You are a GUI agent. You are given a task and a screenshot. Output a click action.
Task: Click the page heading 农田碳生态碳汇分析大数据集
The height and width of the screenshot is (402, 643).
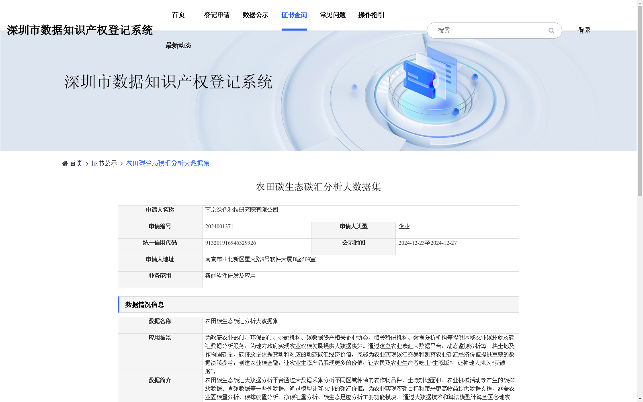[x=318, y=187]
